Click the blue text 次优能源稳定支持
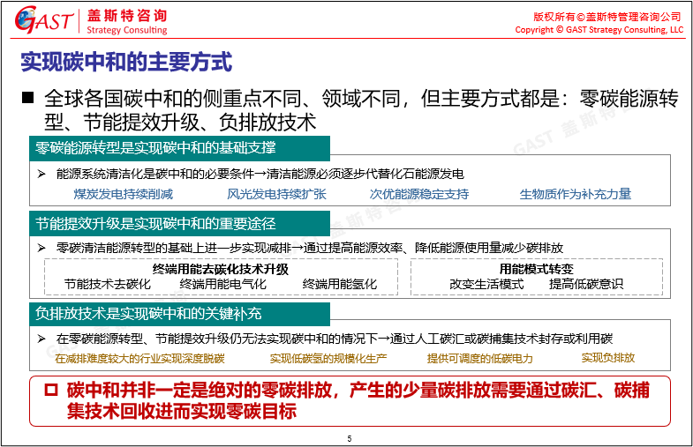This screenshot has width=693, height=447. (x=419, y=194)
